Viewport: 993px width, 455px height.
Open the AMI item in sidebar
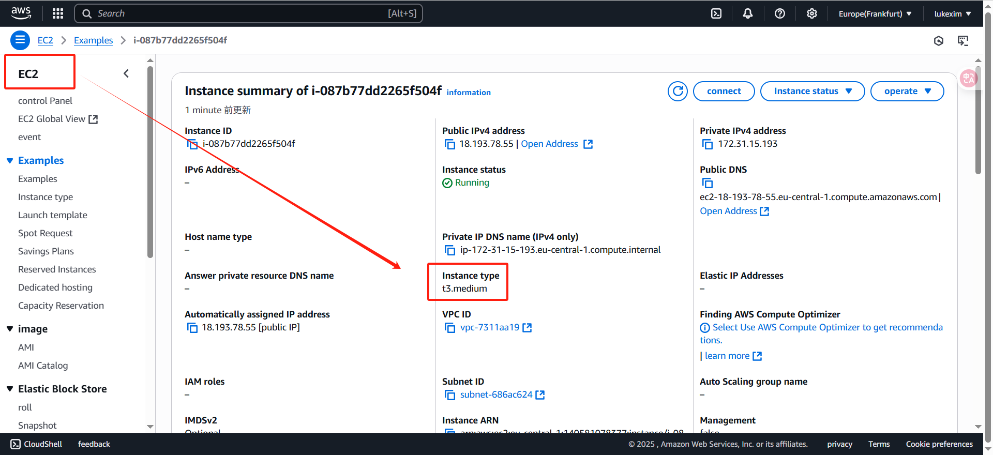pos(26,347)
